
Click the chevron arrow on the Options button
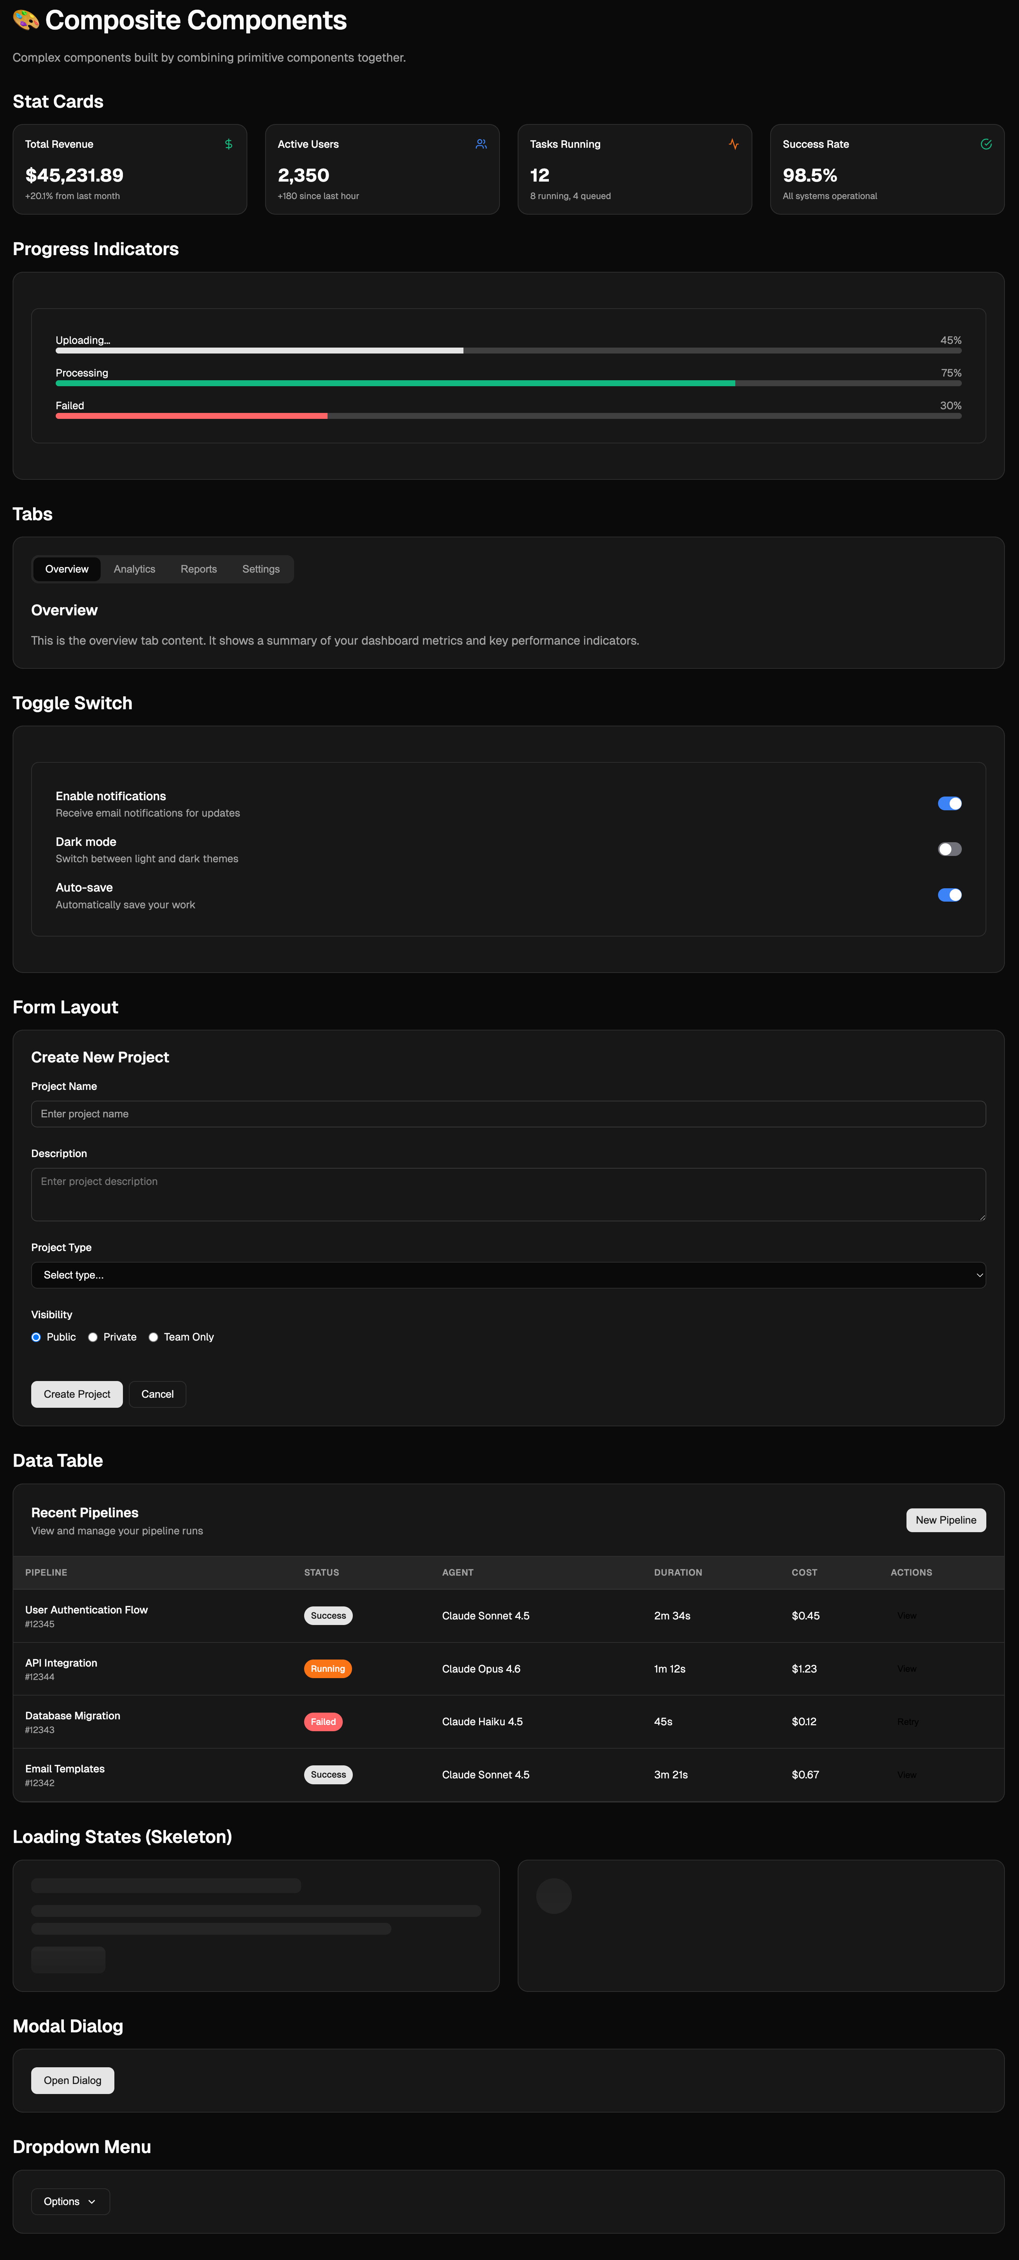point(92,2201)
